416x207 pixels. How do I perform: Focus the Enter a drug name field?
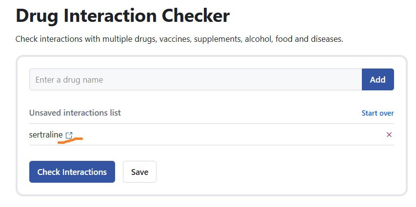click(x=195, y=80)
